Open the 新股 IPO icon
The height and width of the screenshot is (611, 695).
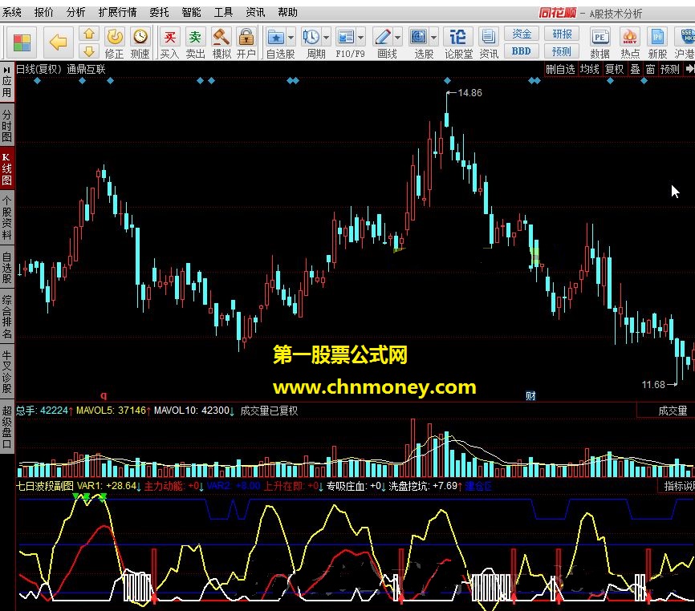click(x=657, y=43)
